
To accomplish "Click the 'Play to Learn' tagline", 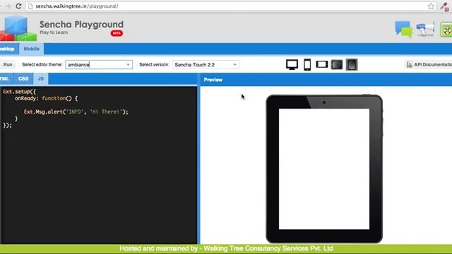I will tap(54, 32).
